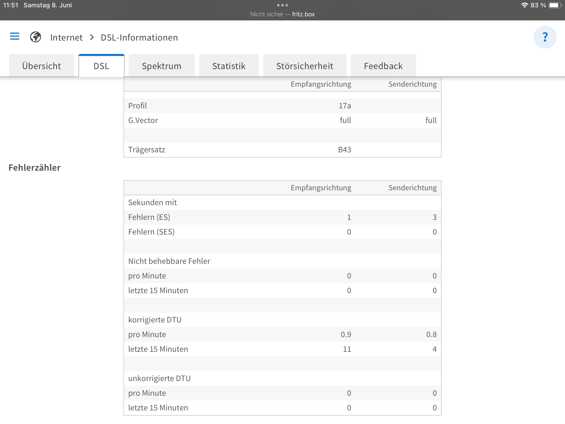The height and width of the screenshot is (424, 565).
Task: Tap the three dots at top center
Action: tap(282, 5)
